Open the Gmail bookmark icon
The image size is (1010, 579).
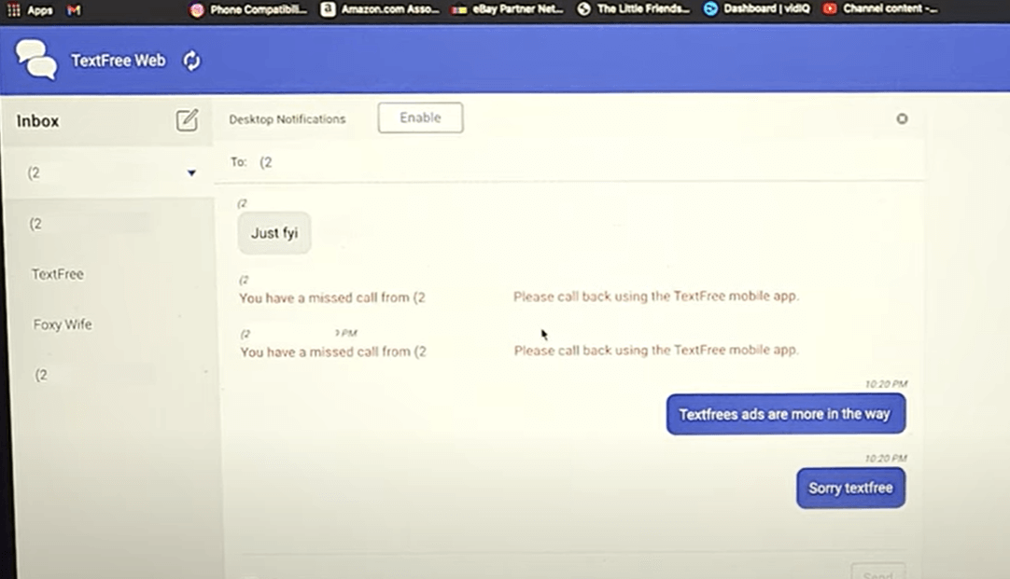click(74, 9)
